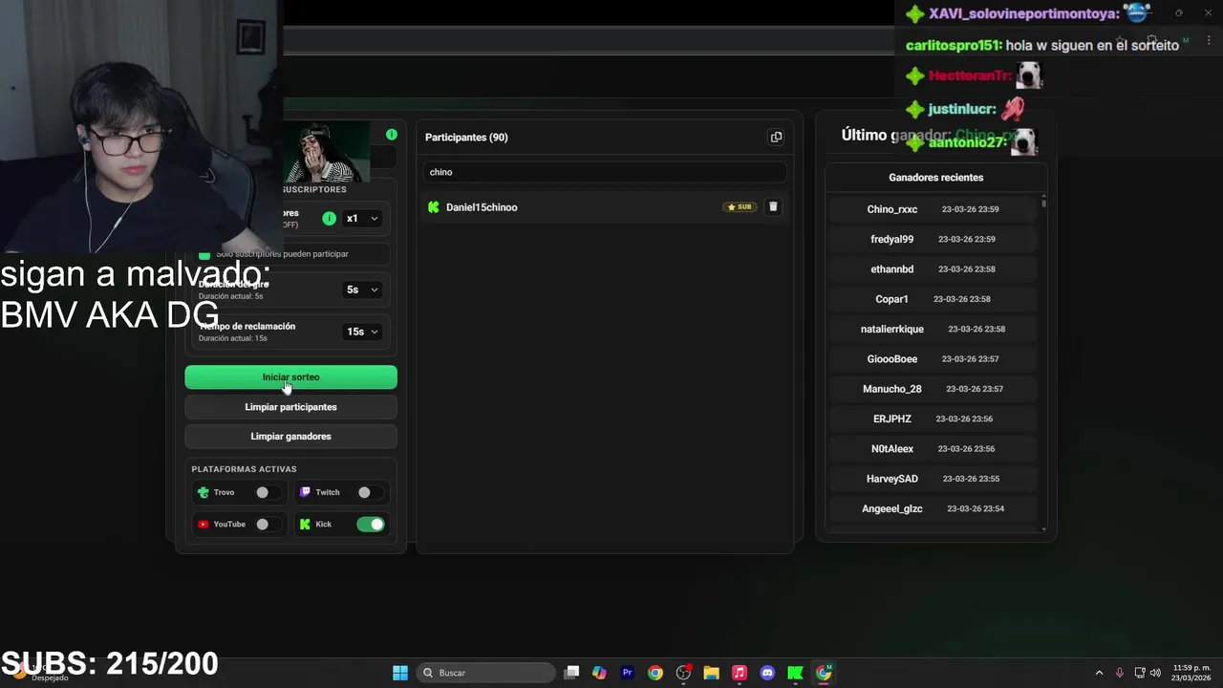Open the clock and date in the taskbar

click(x=1191, y=673)
